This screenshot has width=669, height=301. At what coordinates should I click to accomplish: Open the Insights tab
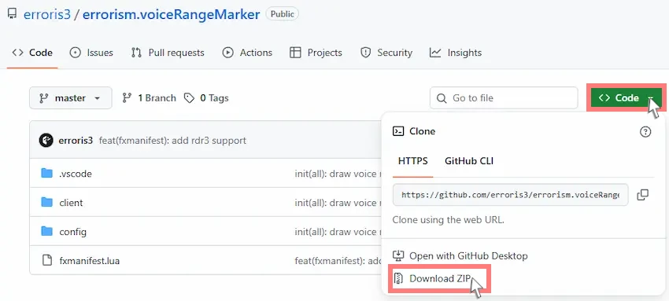tap(456, 53)
